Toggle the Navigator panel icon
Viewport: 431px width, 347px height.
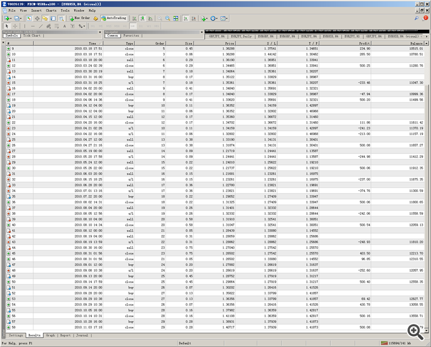(45, 18)
